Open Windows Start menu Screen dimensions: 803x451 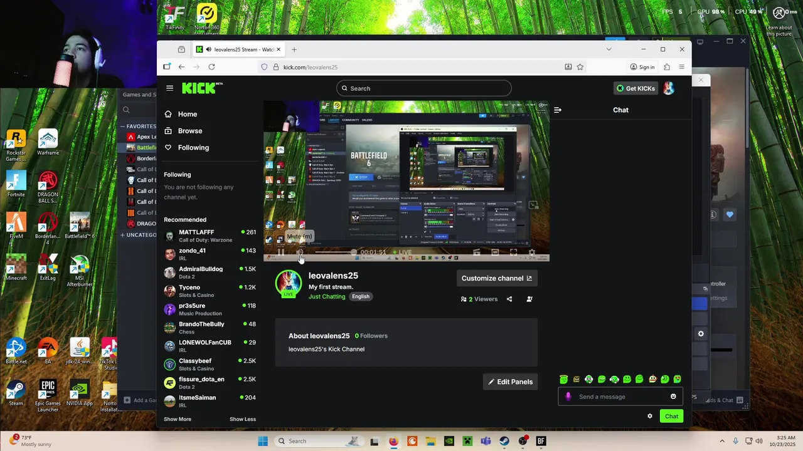[263, 441]
